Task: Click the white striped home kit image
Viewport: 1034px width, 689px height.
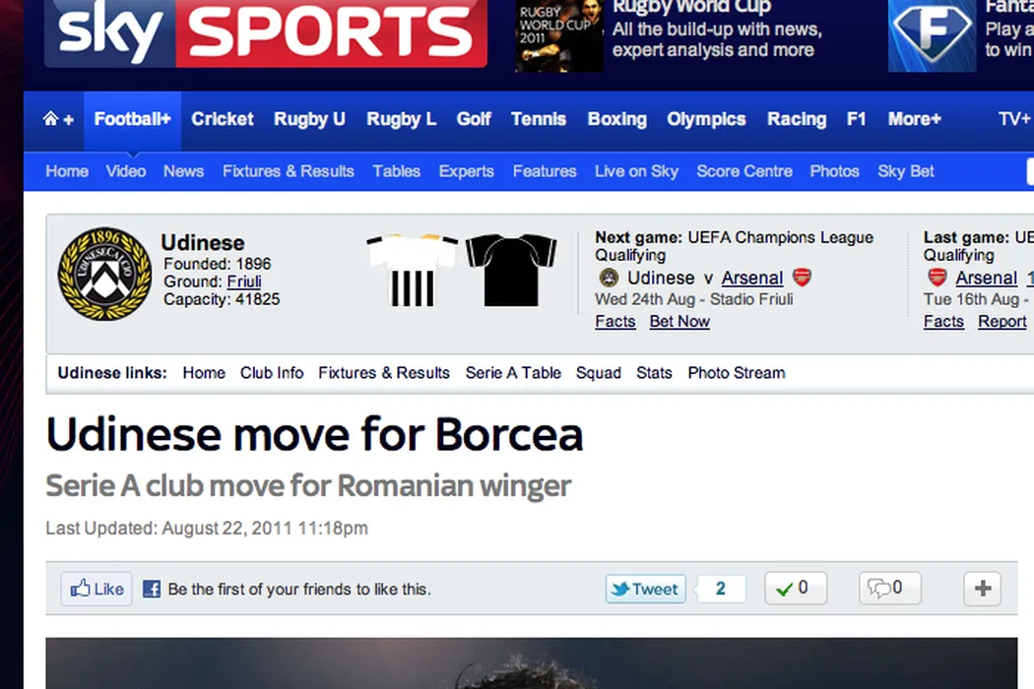Action: click(x=413, y=270)
